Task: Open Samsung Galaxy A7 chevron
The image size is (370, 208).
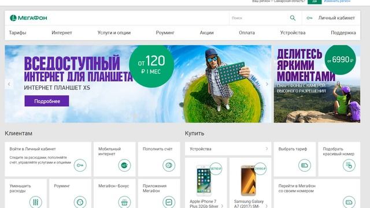Action: (x=267, y=206)
